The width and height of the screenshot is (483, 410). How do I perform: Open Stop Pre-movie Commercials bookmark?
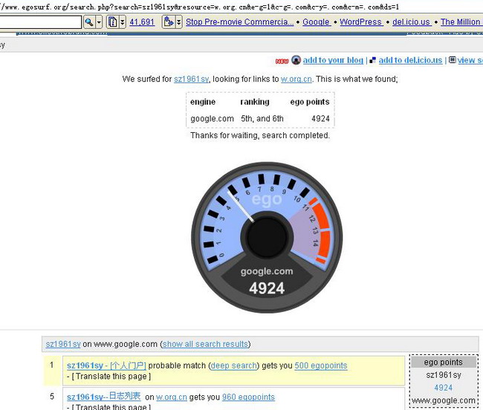coord(239,22)
